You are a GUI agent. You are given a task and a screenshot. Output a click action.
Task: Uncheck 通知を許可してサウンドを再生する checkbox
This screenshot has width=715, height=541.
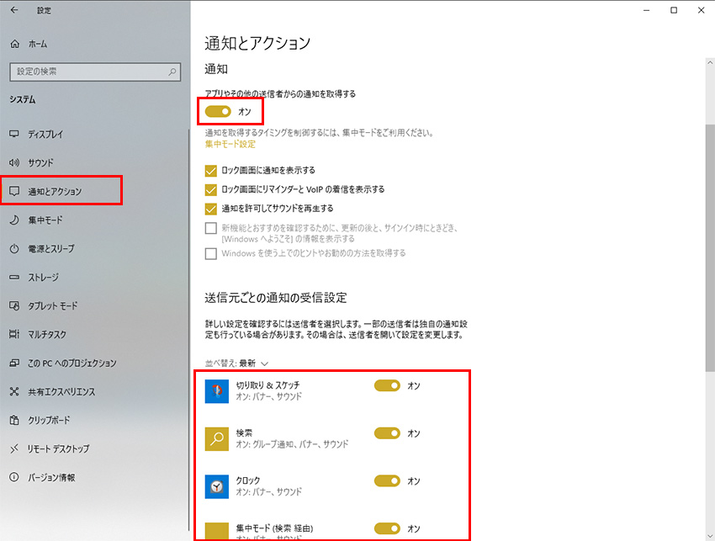[x=211, y=209]
